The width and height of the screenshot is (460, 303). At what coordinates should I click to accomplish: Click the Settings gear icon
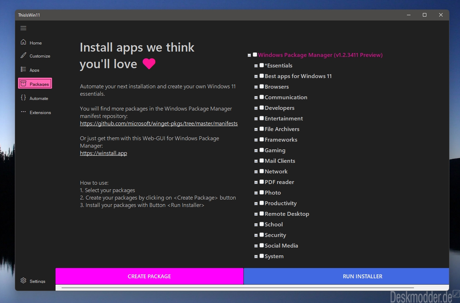[x=23, y=281]
